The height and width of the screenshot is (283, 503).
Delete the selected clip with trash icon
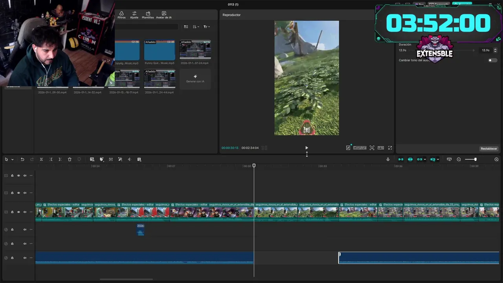click(x=70, y=159)
